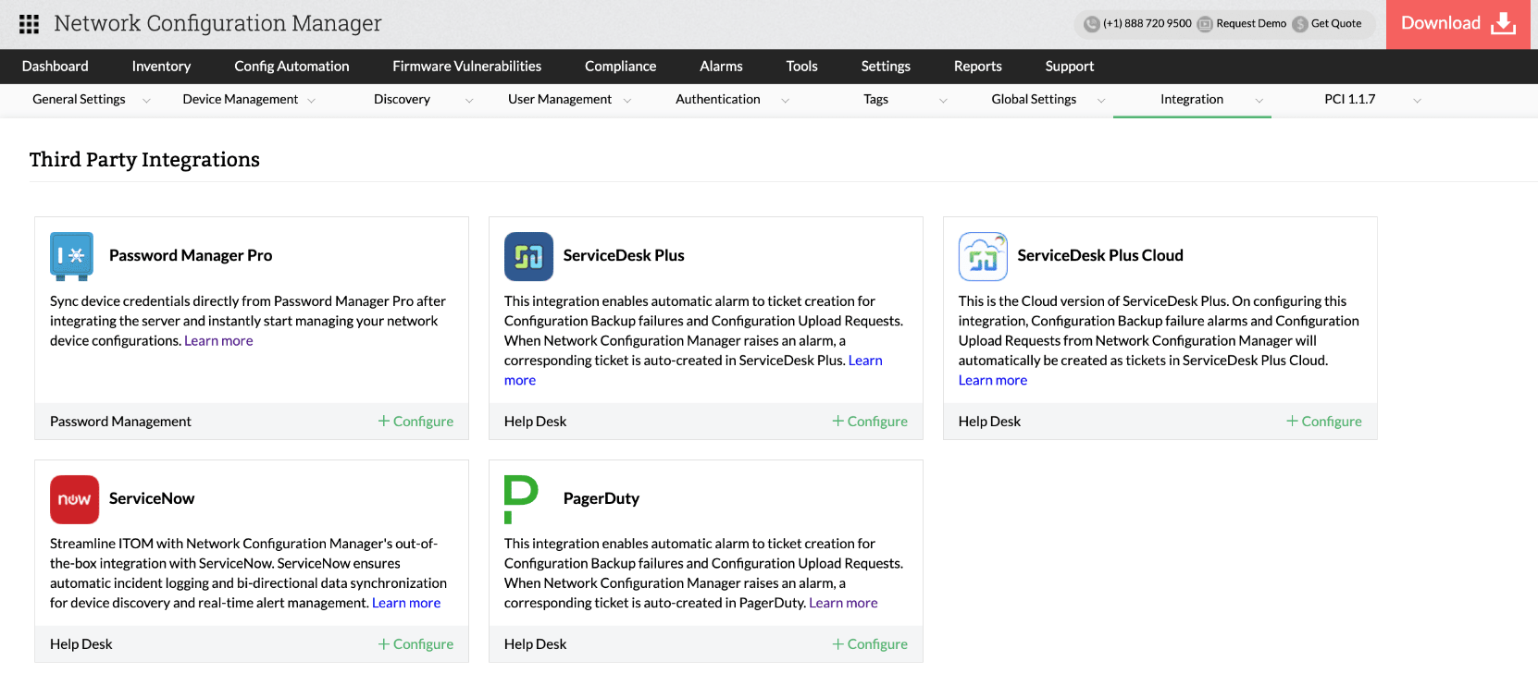This screenshot has height=686, width=1538.
Task: Open the Alarms menu
Action: point(721,67)
